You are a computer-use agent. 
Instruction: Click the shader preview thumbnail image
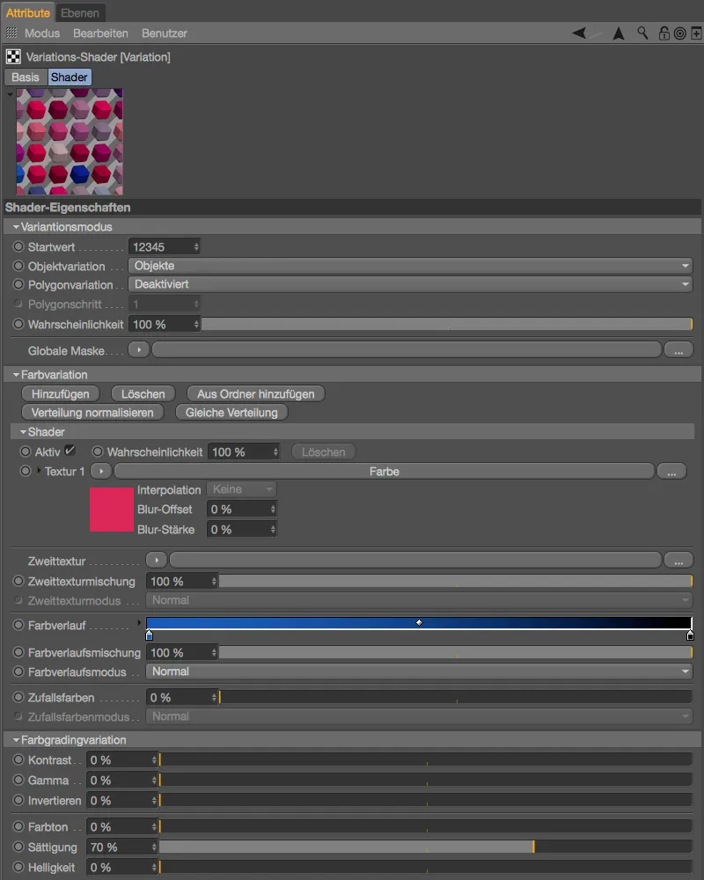tap(68, 142)
